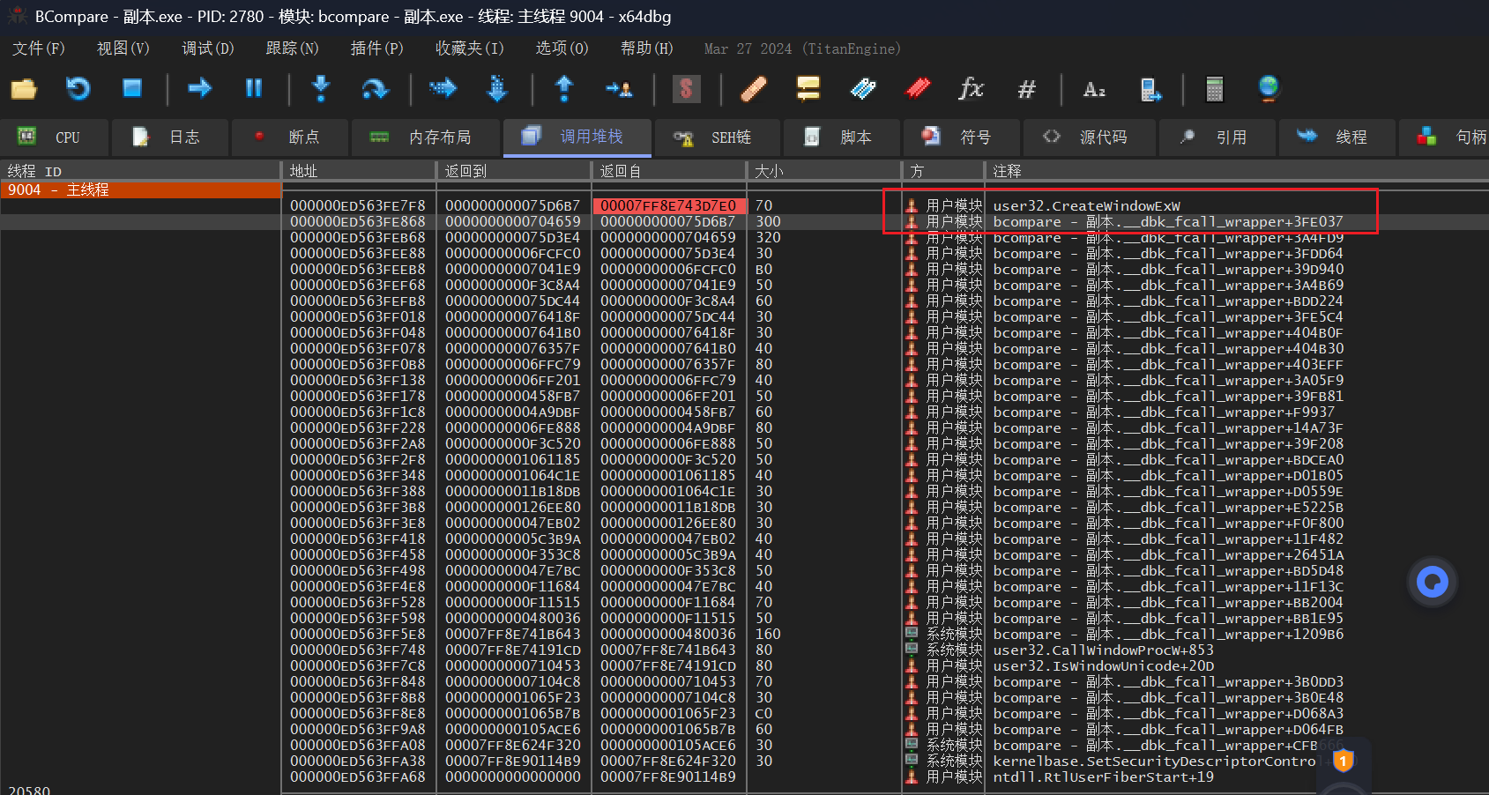Resume execution with the Run arrow icon
Screen dimensions: 1489x795
[199, 89]
